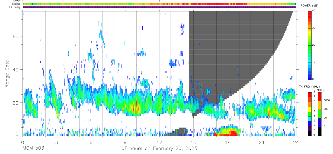Click the 40 label on power colorbar
This screenshot has width=333, height=154.
[x=313, y=11]
